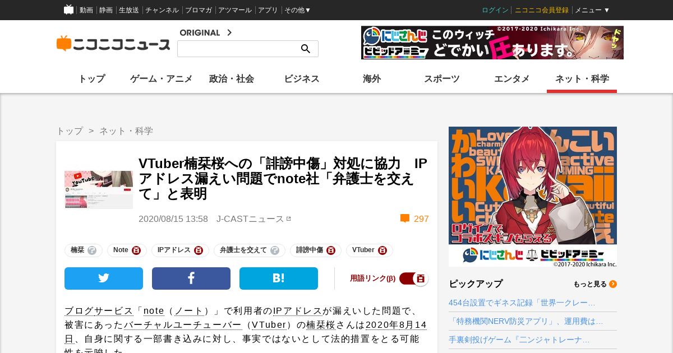
Task: Click dictionary icon beside IPアドレス tag
Action: (199, 250)
